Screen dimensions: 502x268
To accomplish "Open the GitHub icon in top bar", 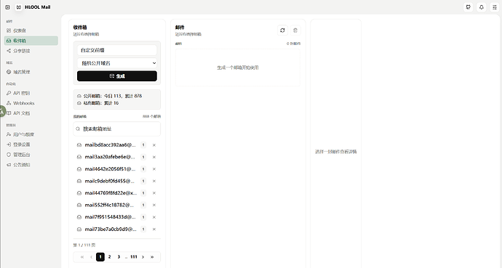I will (x=469, y=7).
